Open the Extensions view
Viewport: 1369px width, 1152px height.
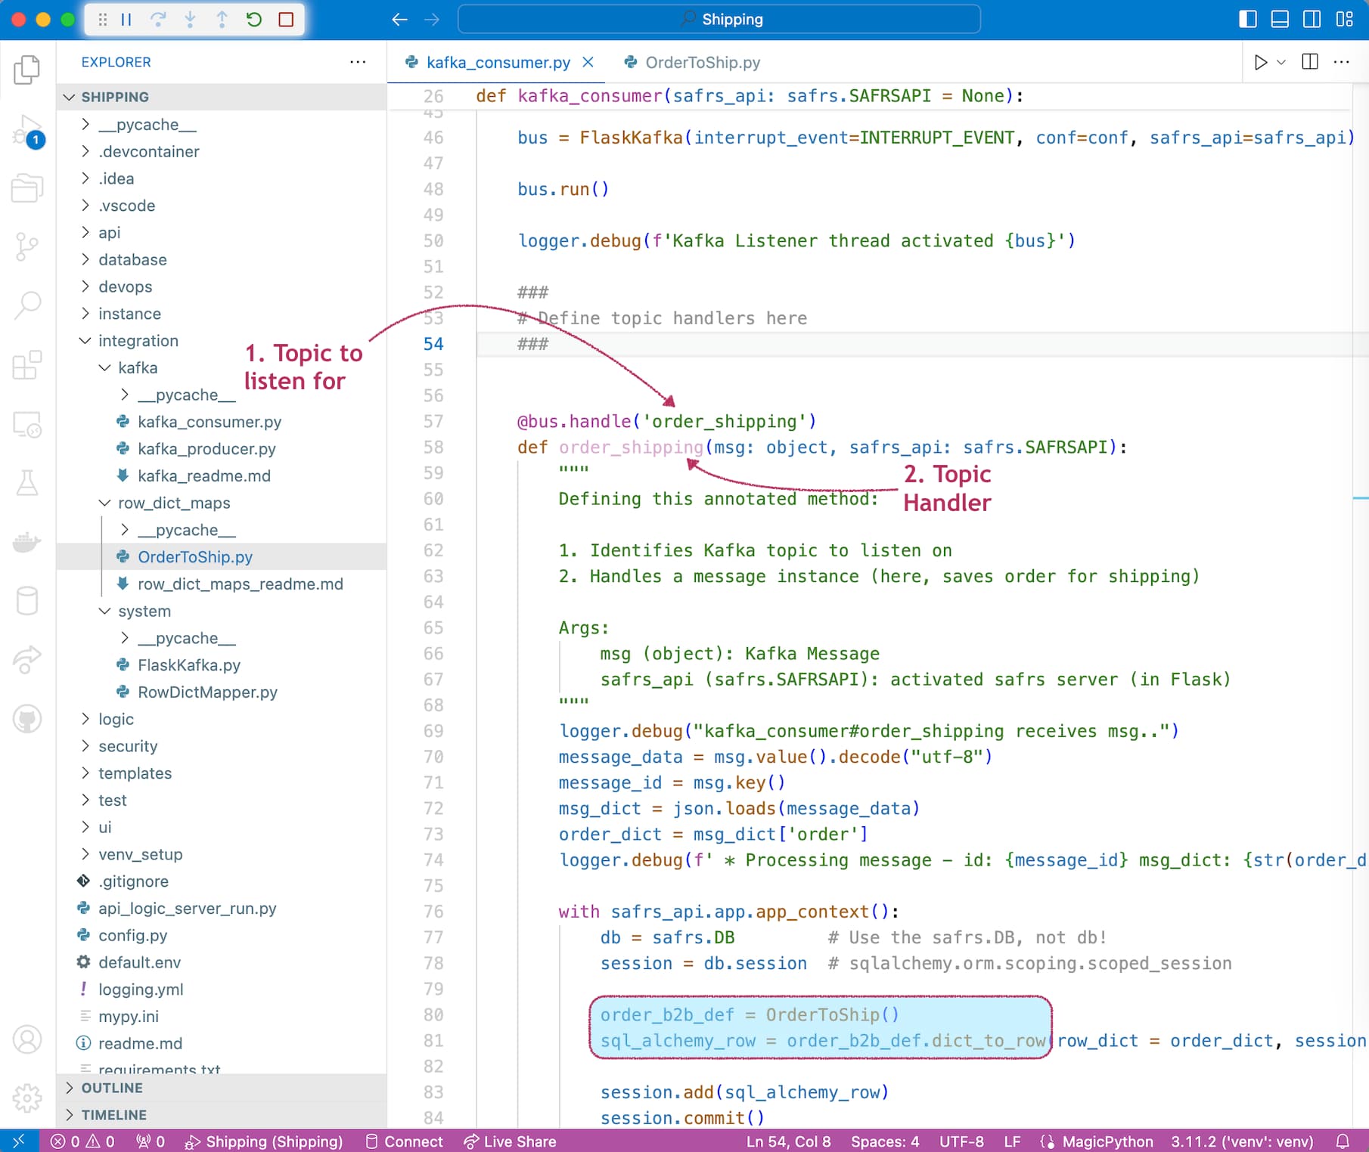pyautogui.click(x=27, y=365)
